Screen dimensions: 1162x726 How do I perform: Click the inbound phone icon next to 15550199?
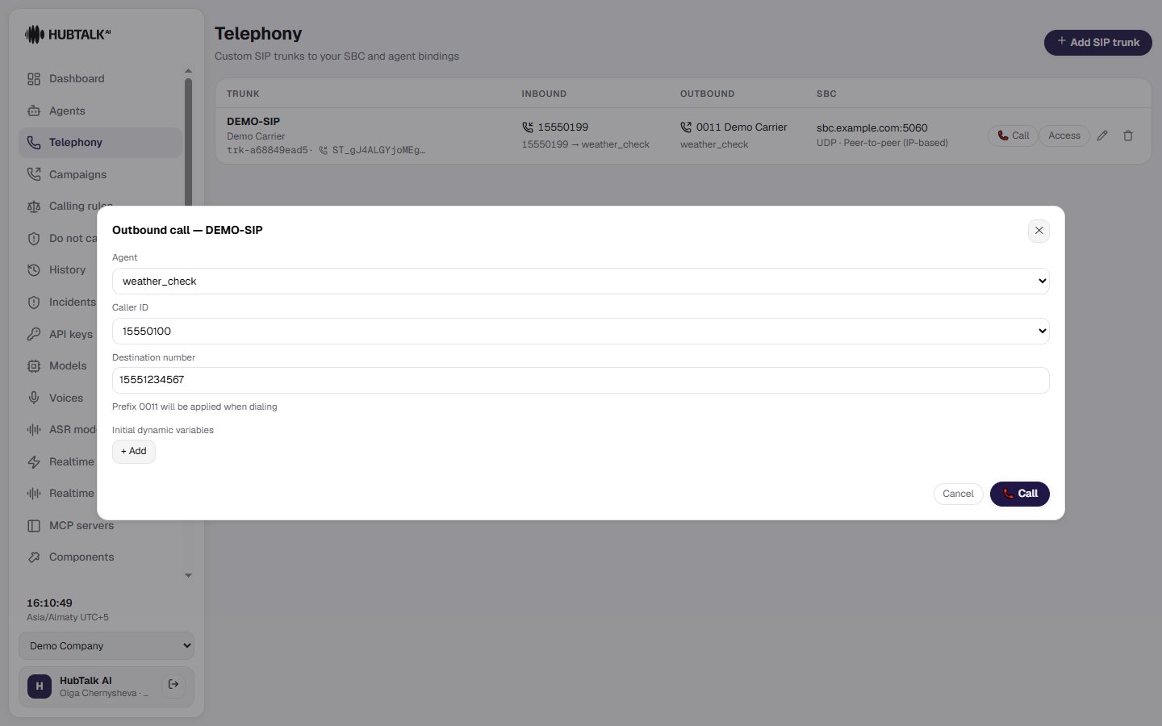click(x=528, y=127)
